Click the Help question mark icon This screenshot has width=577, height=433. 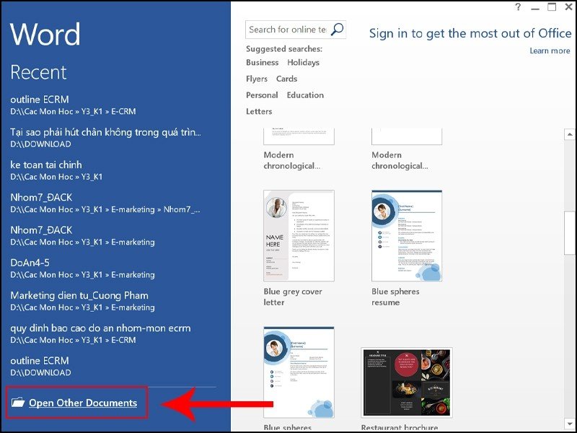click(x=517, y=7)
